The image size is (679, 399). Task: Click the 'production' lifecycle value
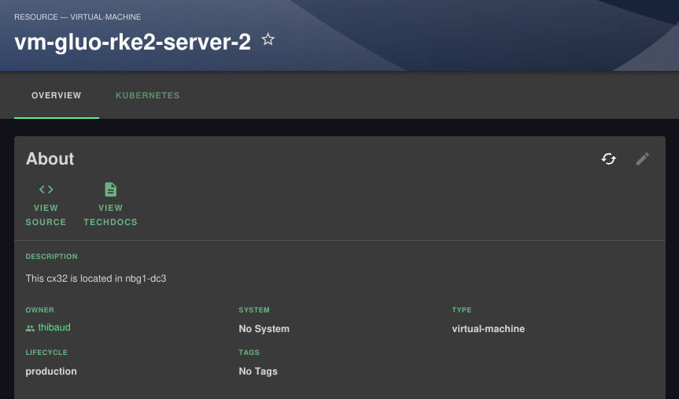(51, 371)
